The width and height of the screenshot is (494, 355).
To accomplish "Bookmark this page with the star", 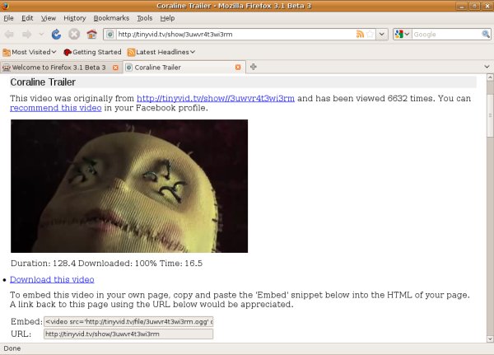I will (370, 34).
